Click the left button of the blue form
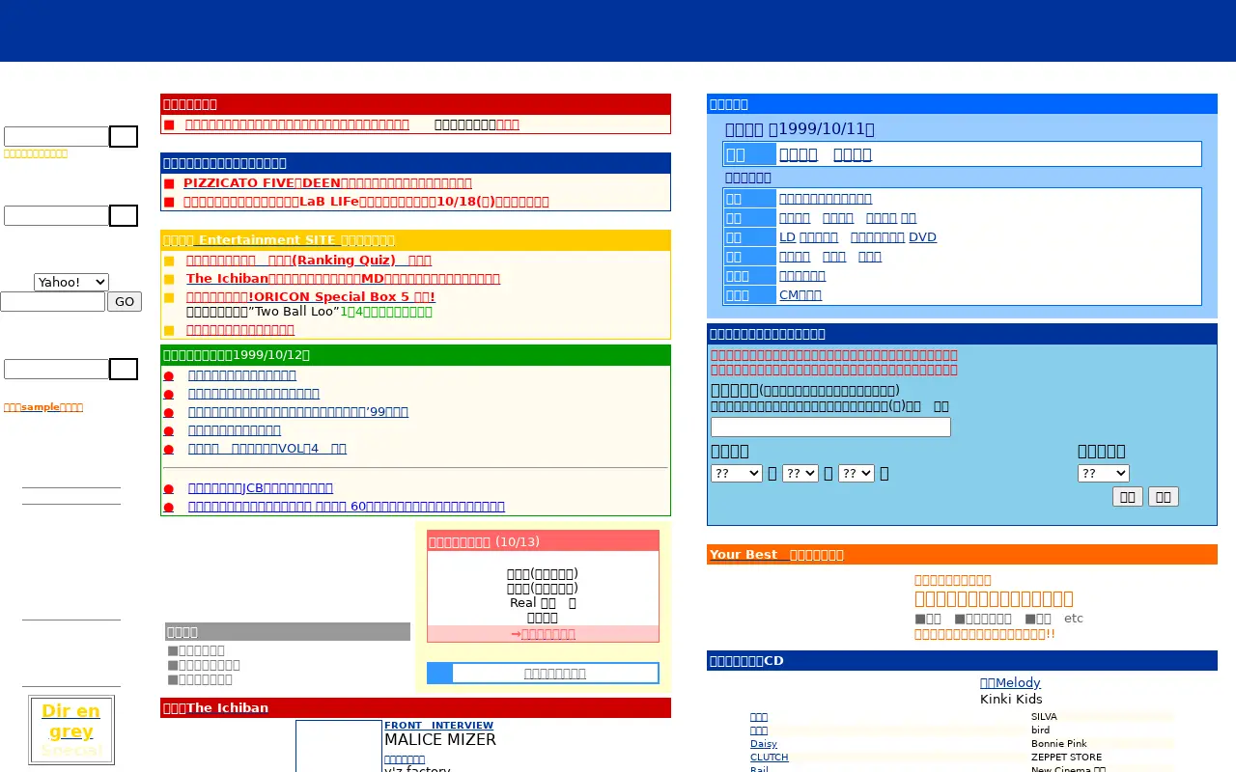The width and height of the screenshot is (1236, 772). (x=1128, y=497)
